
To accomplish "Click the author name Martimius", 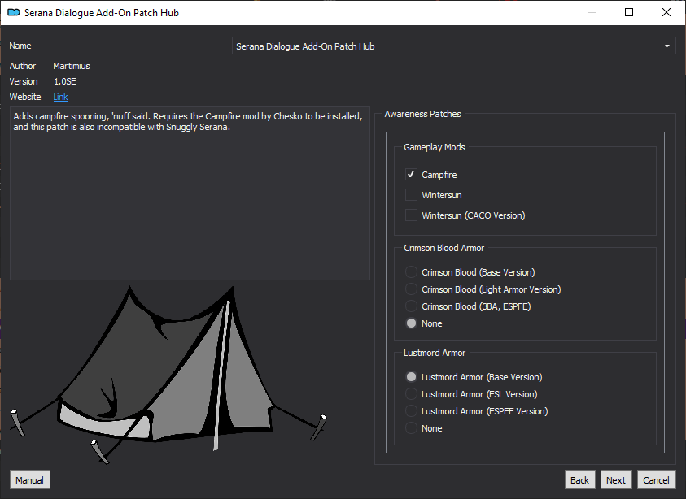I will point(72,66).
